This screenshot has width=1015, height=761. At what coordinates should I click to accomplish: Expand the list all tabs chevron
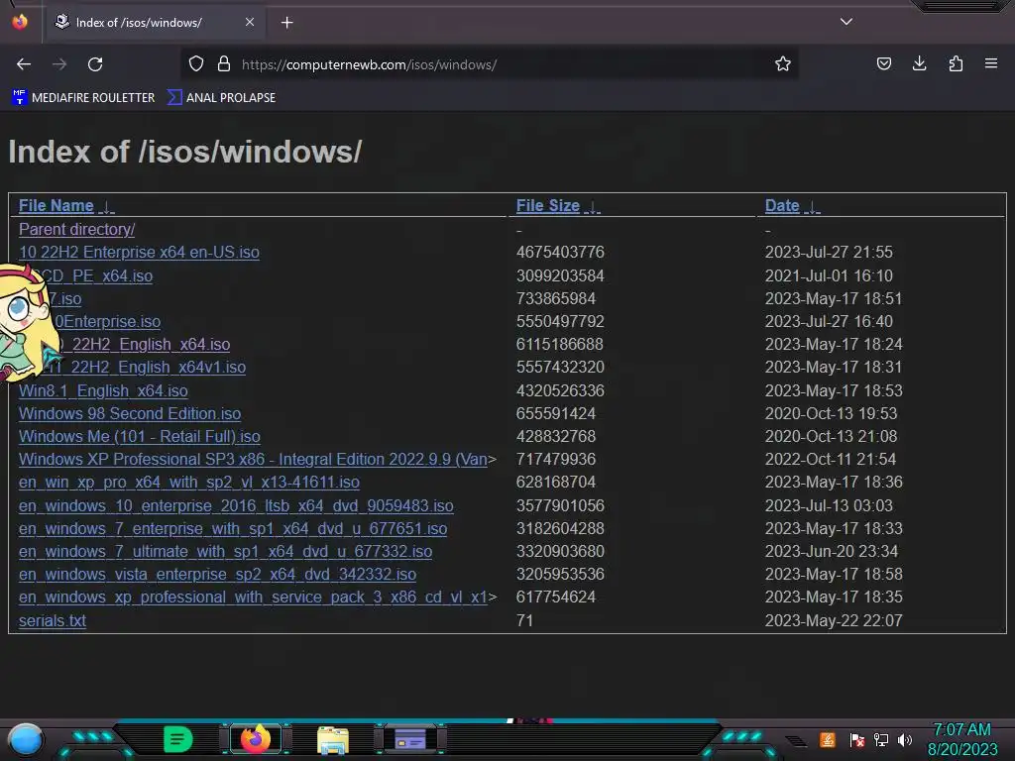coord(846,22)
